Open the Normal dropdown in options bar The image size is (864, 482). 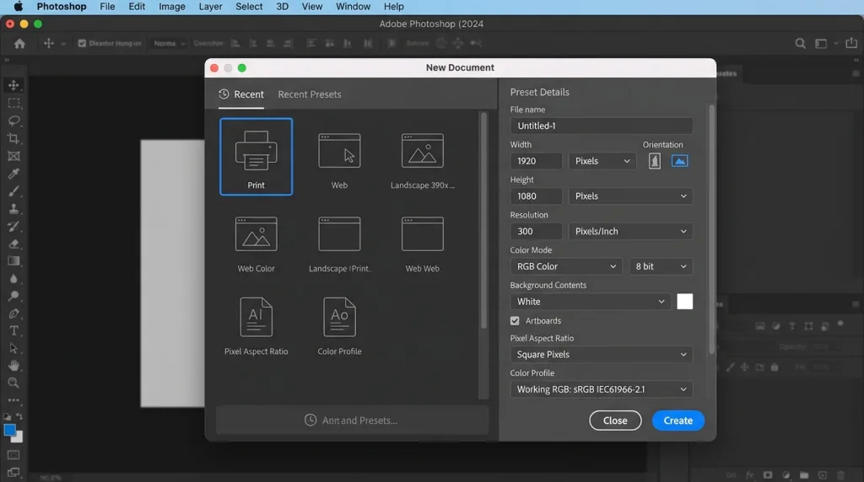click(x=169, y=44)
